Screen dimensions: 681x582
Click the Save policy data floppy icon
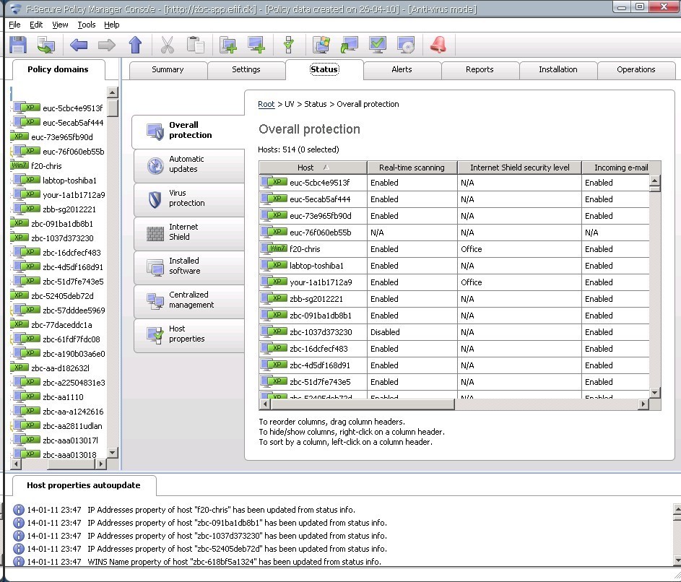(18, 45)
